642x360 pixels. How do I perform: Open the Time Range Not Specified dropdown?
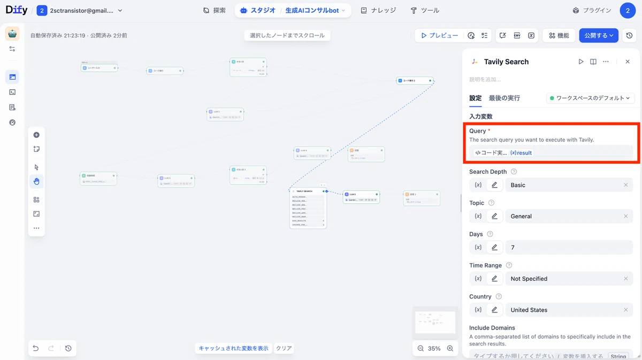(569, 279)
